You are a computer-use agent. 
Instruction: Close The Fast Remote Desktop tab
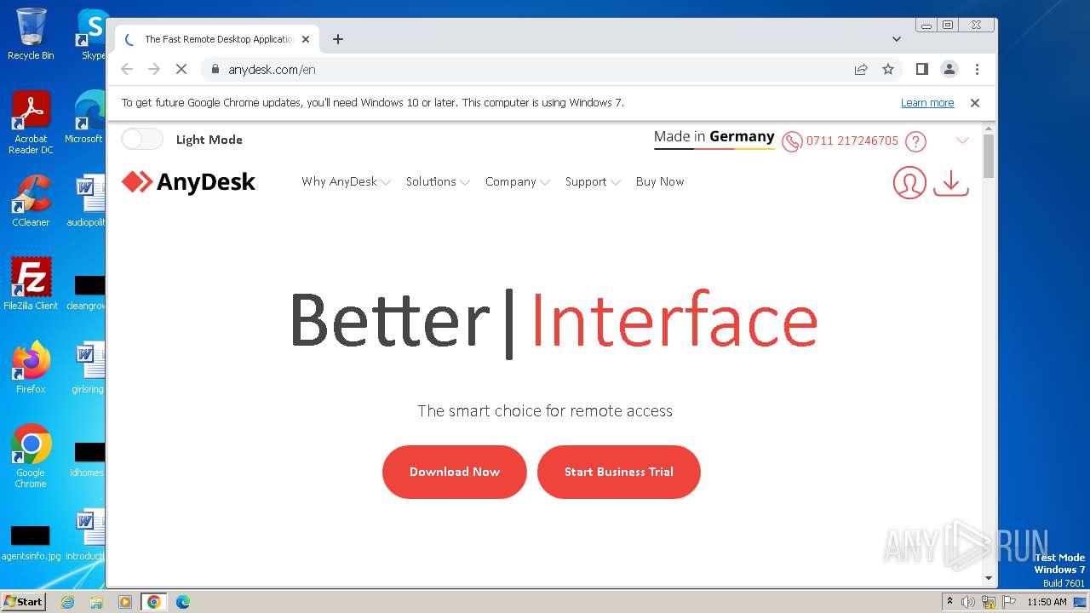(x=306, y=39)
